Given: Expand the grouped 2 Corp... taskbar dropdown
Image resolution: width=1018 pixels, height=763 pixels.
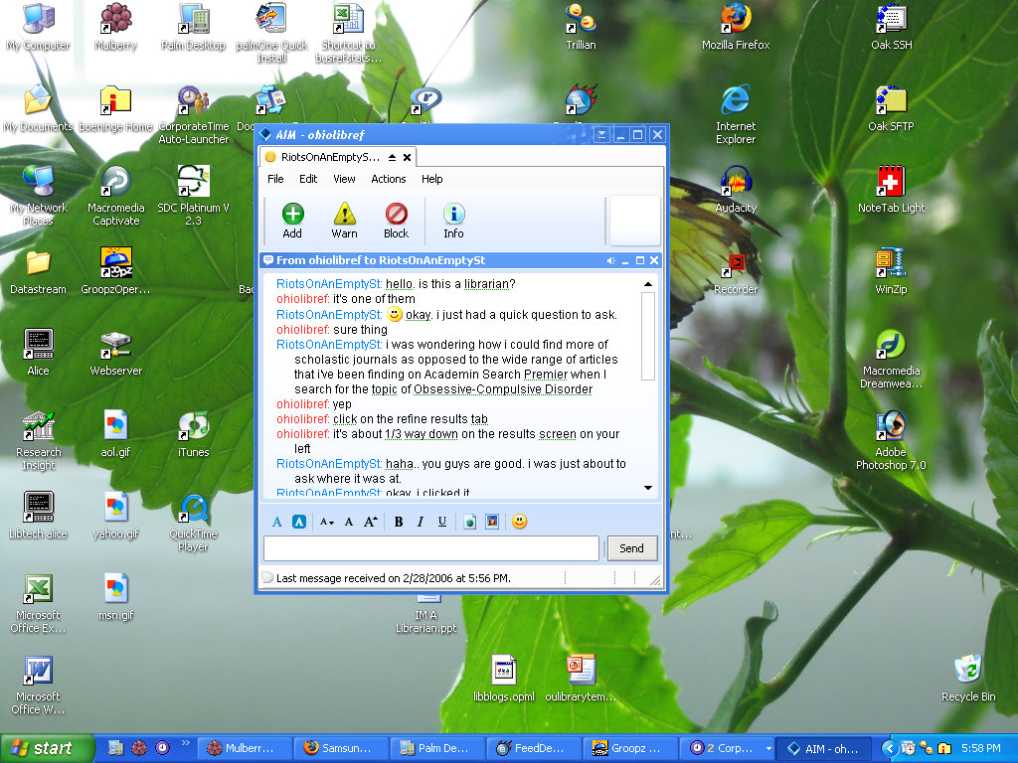Looking at the screenshot, I should [768, 749].
